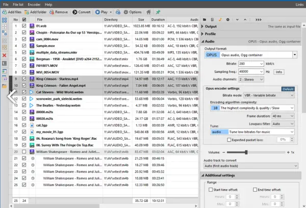306x208 pixels.
Task: Open the Encoder menu
Action: (34, 5)
